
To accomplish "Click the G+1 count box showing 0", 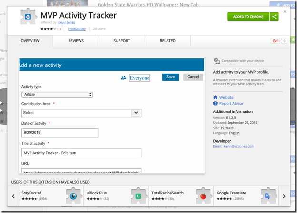I will pos(284,41).
